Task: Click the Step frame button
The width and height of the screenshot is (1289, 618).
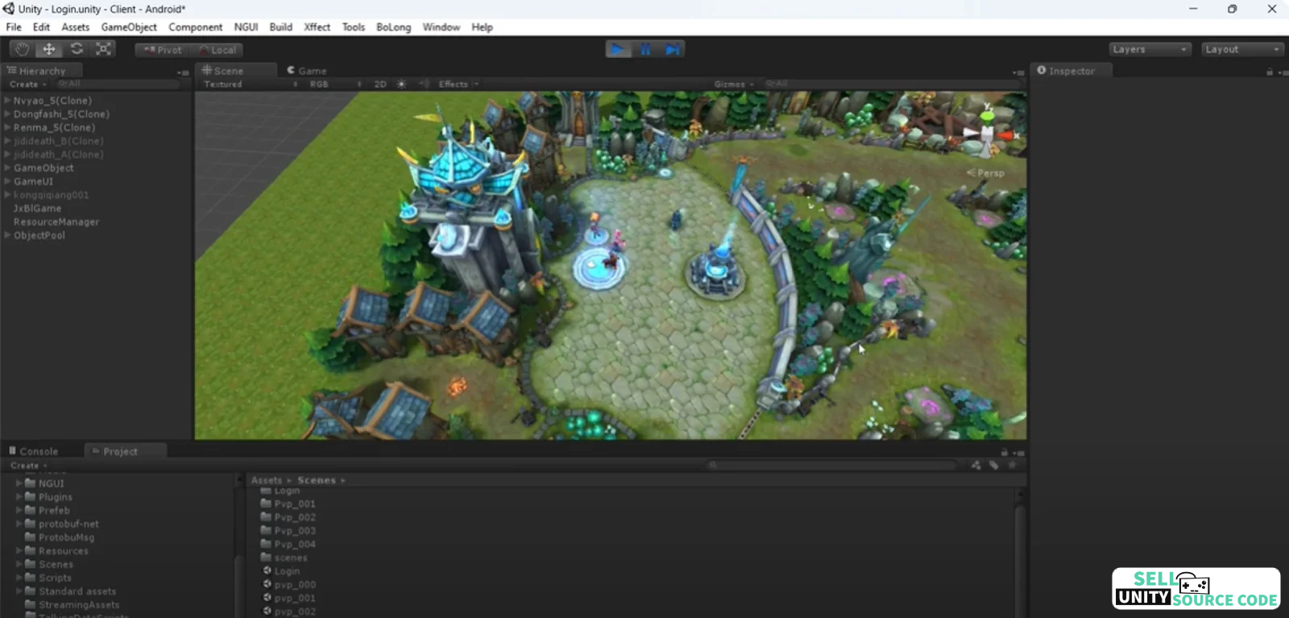Action: click(672, 50)
